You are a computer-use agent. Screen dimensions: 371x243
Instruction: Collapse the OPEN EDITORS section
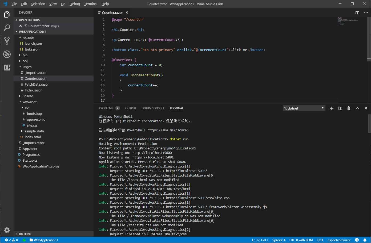point(54,20)
